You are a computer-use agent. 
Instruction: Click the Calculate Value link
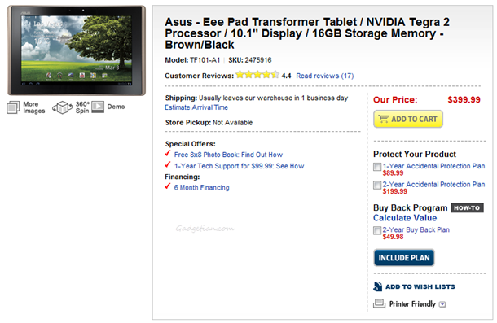(405, 218)
